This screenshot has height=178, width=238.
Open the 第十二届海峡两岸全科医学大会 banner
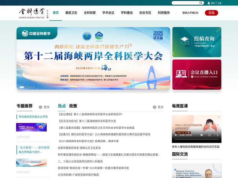click(93, 58)
